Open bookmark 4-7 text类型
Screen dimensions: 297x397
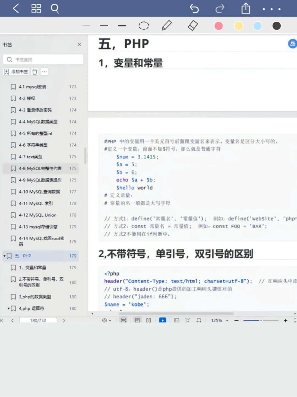click(x=41, y=157)
